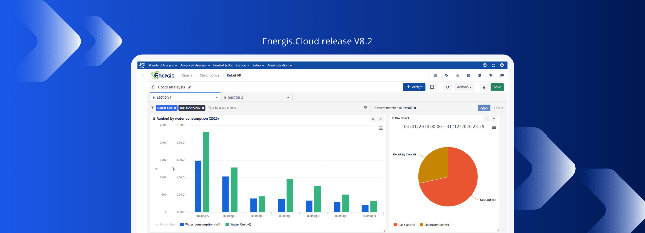Remove the Tag: RANKING filter chip
This screenshot has width=645, height=233.
click(203, 108)
